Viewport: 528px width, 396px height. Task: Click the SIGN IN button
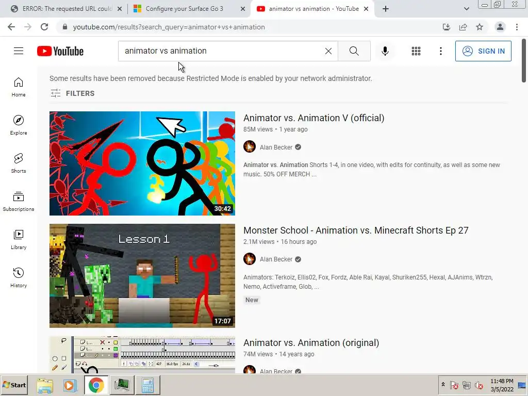click(483, 51)
